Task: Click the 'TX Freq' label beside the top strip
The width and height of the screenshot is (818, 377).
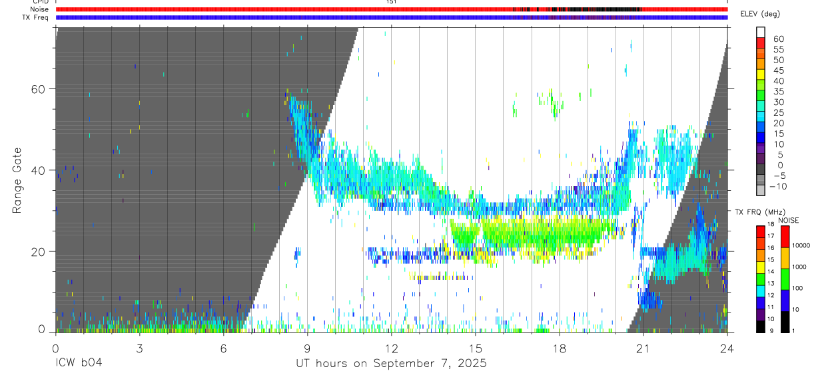Action: pyautogui.click(x=37, y=17)
